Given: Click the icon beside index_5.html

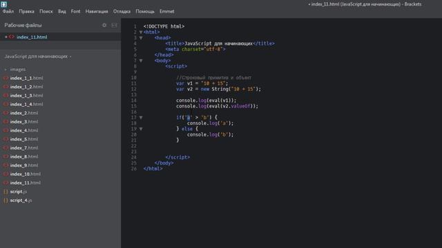Looking at the screenshot, I should tap(6, 139).
